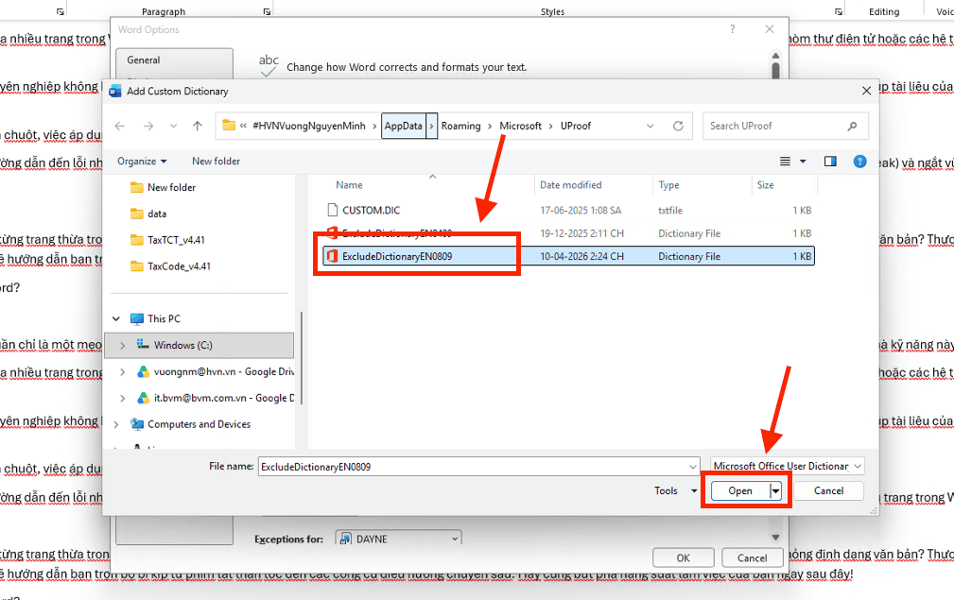Select #HVNVuongNguyenMinh breadcrumb segment
The width and height of the screenshot is (954, 600).
[x=309, y=126]
